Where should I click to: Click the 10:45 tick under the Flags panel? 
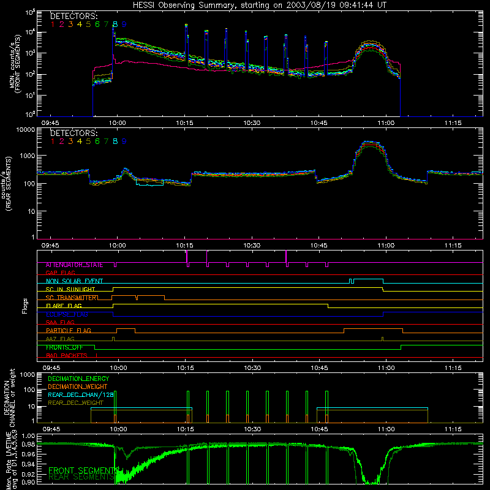click(319, 368)
